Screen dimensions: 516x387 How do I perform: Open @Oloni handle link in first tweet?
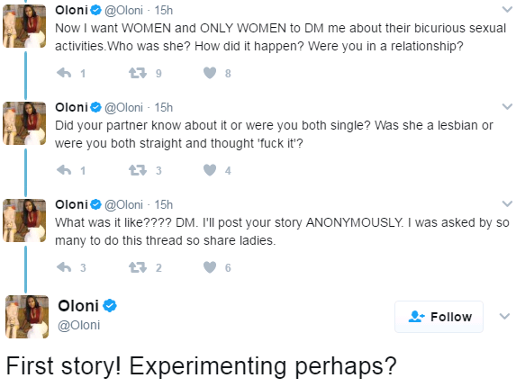(123, 11)
